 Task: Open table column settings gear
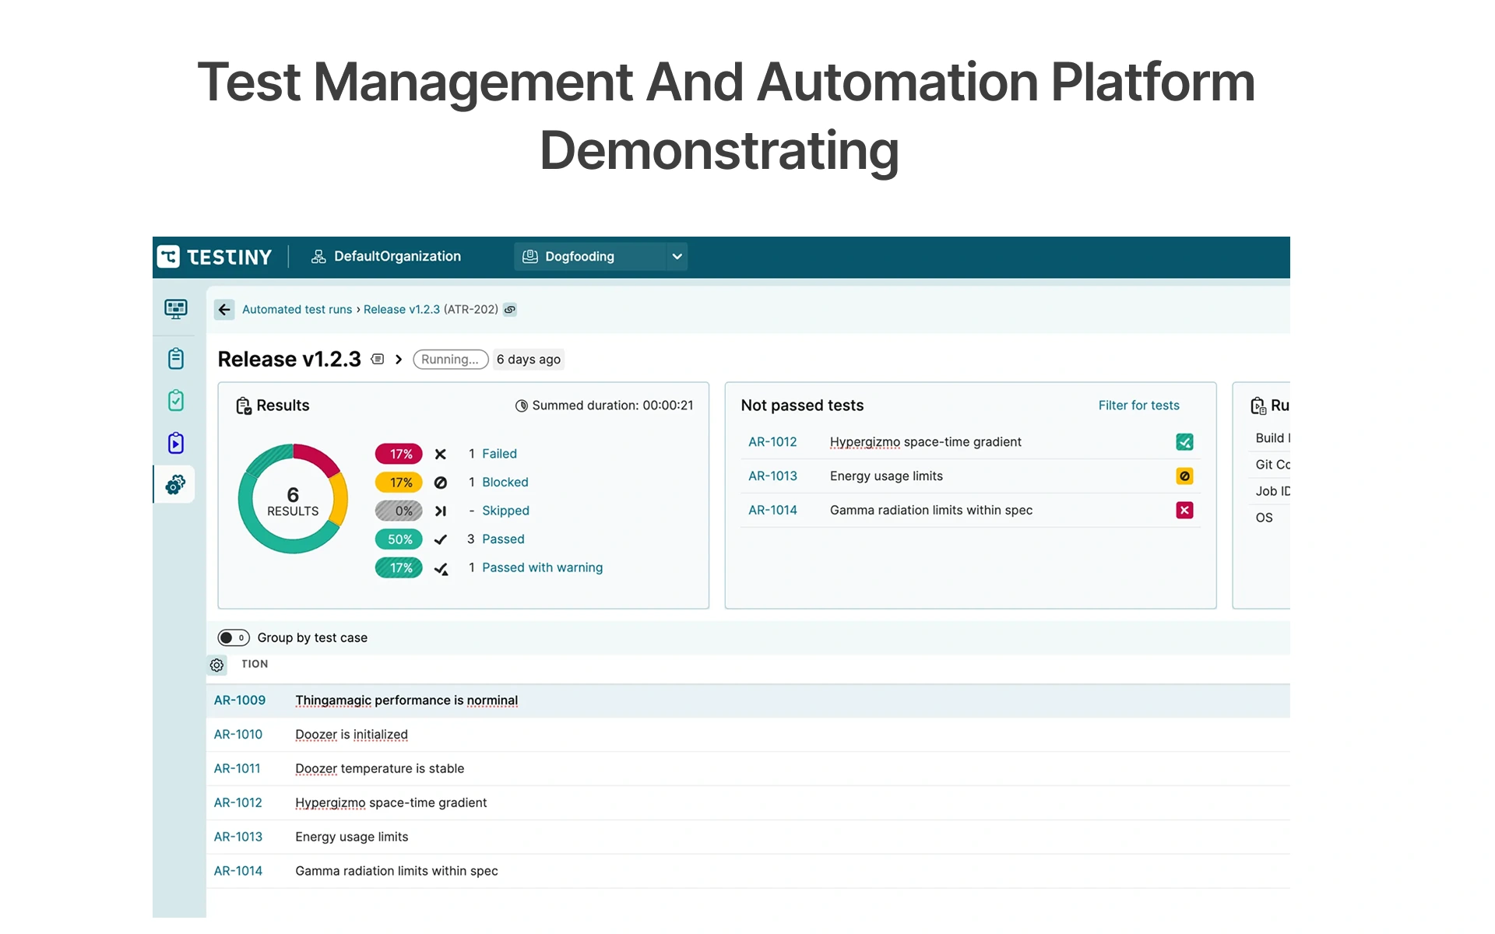click(x=216, y=665)
